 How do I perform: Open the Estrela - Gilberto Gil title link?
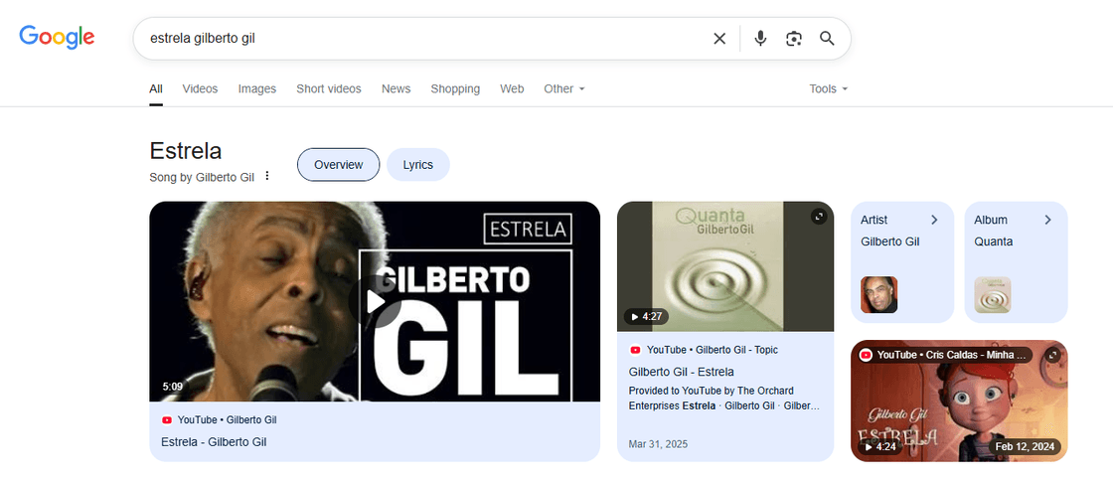click(x=214, y=441)
